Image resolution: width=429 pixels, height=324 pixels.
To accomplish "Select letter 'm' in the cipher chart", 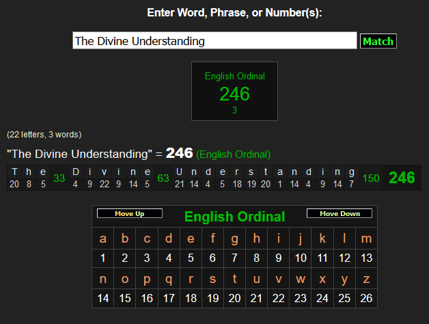I will (x=366, y=239).
